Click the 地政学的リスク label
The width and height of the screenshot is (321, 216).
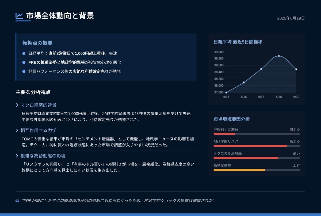pos(226,141)
